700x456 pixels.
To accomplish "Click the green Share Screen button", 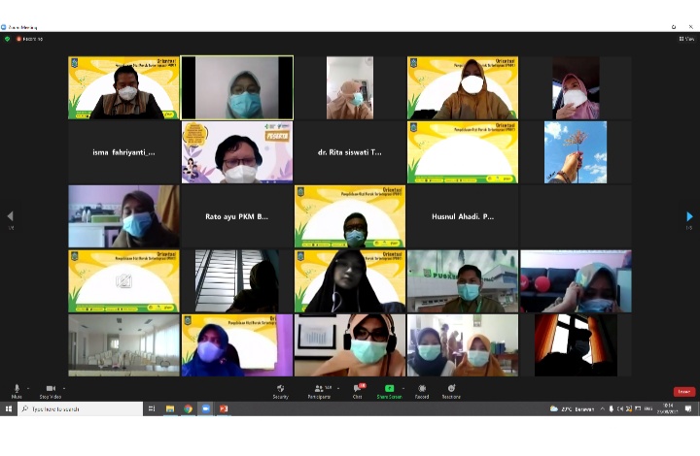I will [x=390, y=388].
